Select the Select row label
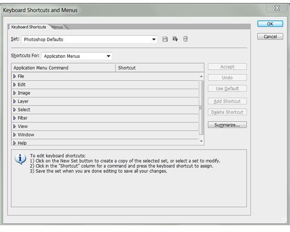 pos(24,110)
